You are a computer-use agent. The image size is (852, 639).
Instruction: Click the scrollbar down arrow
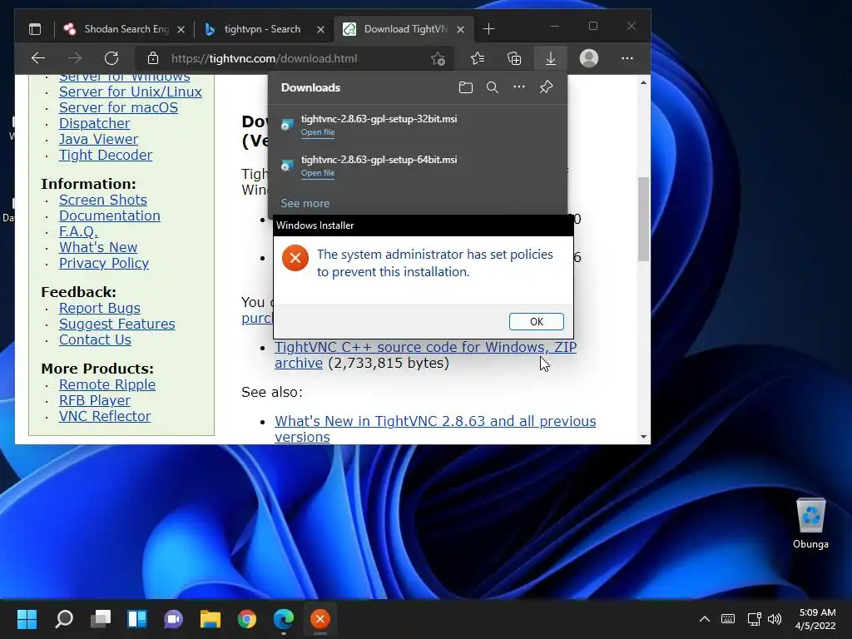643,437
